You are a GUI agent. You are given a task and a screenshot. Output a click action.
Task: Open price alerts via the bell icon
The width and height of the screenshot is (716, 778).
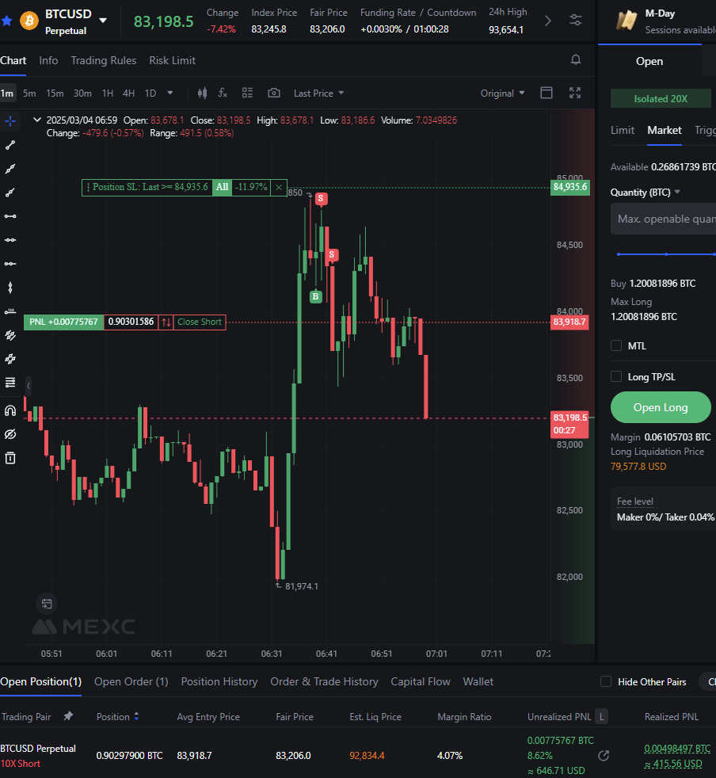point(576,60)
